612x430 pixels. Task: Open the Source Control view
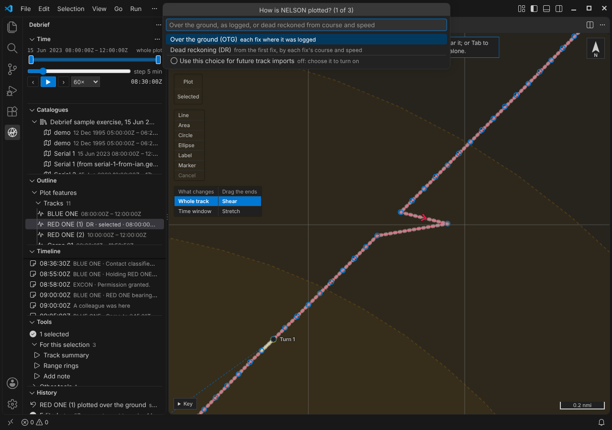[x=12, y=69]
